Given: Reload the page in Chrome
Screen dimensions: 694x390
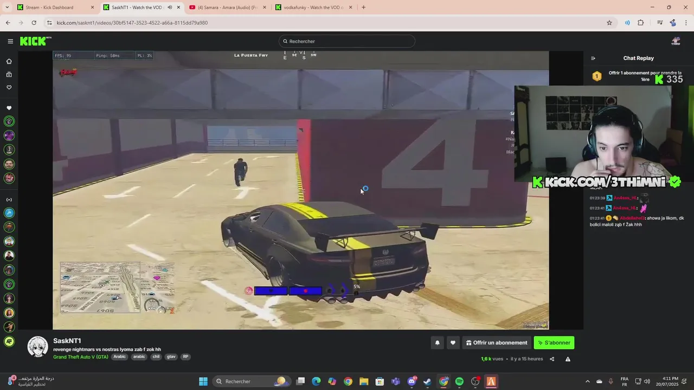Looking at the screenshot, I should click(x=34, y=23).
